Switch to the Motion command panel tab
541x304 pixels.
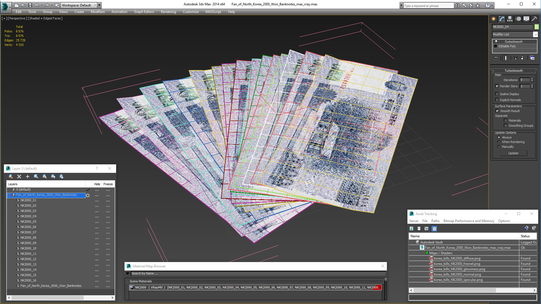coord(518,19)
